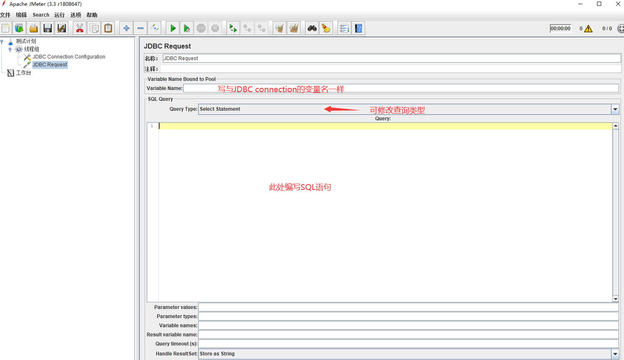Screen dimensions: 624x360
Task: Click the query editor scrollbar down arrow
Action: pos(615,299)
